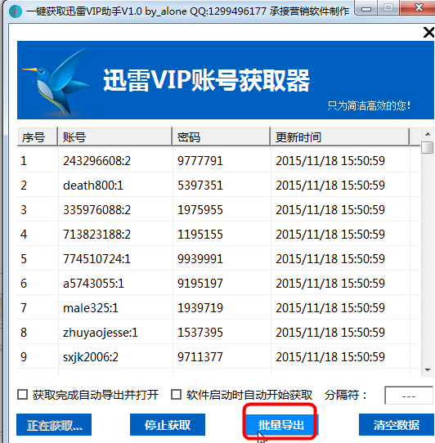Click password 9939991
The height and width of the screenshot is (443, 435).
[x=200, y=259]
